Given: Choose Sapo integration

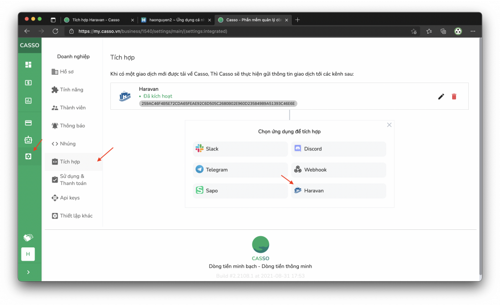Looking at the screenshot, I should point(240,191).
